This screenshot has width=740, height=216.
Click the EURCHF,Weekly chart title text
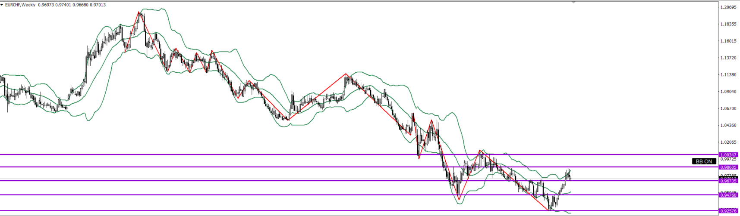tap(20, 5)
